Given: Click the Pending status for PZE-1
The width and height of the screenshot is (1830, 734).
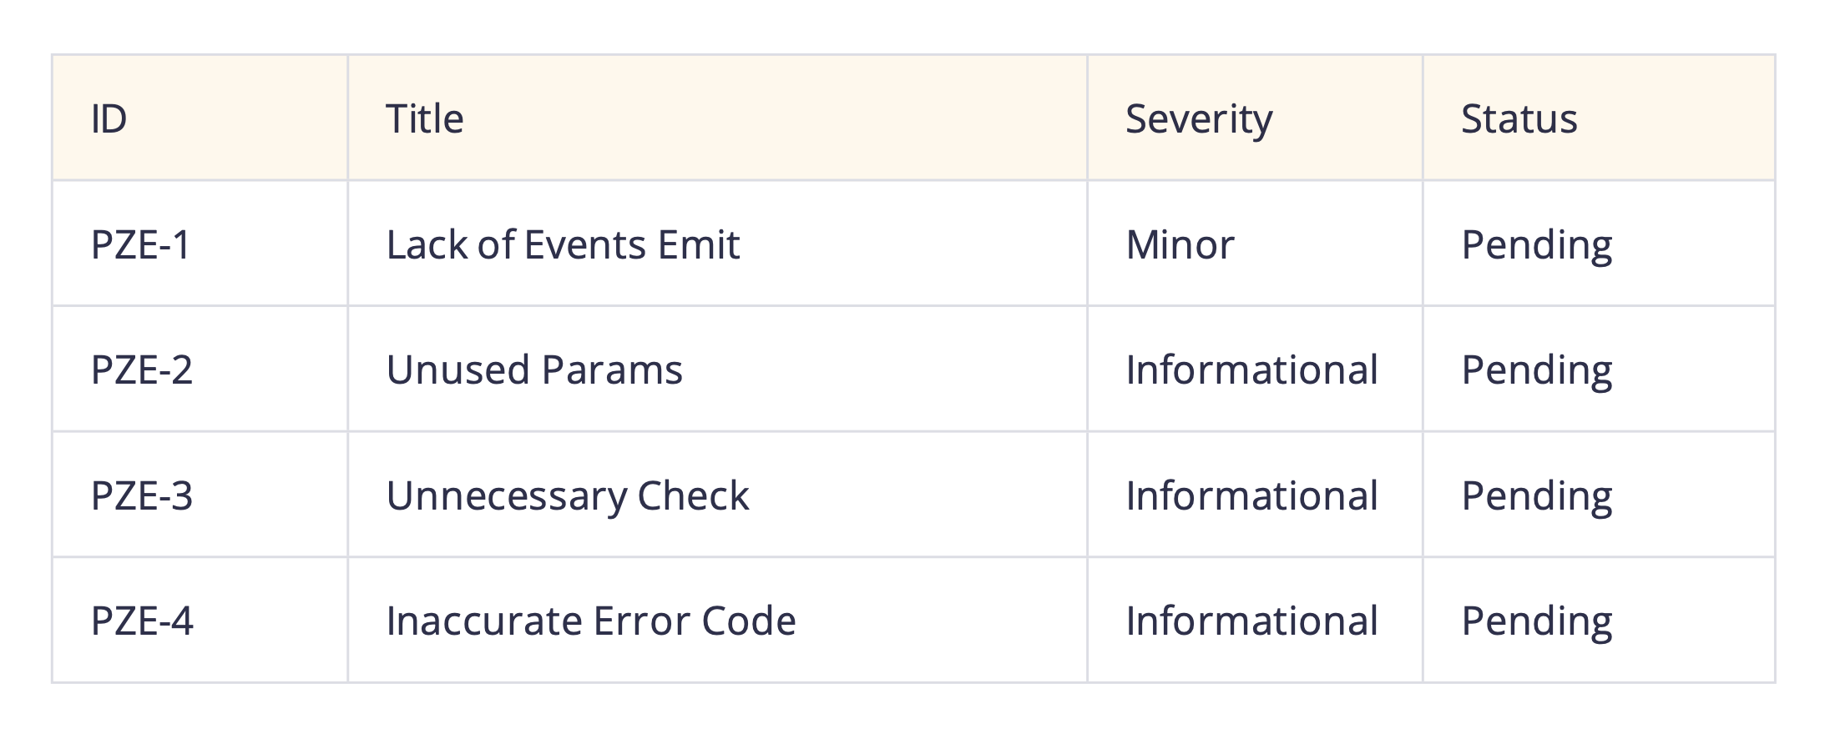Looking at the screenshot, I should pyautogui.click(x=1537, y=244).
